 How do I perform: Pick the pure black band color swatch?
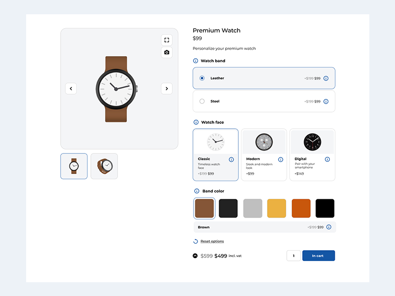coord(325,208)
